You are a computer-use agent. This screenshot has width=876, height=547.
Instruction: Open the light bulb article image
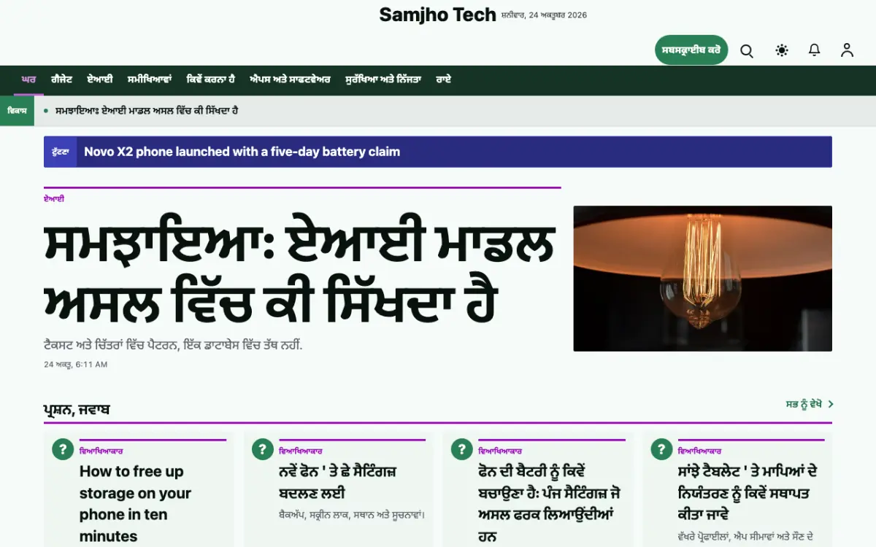pyautogui.click(x=702, y=279)
